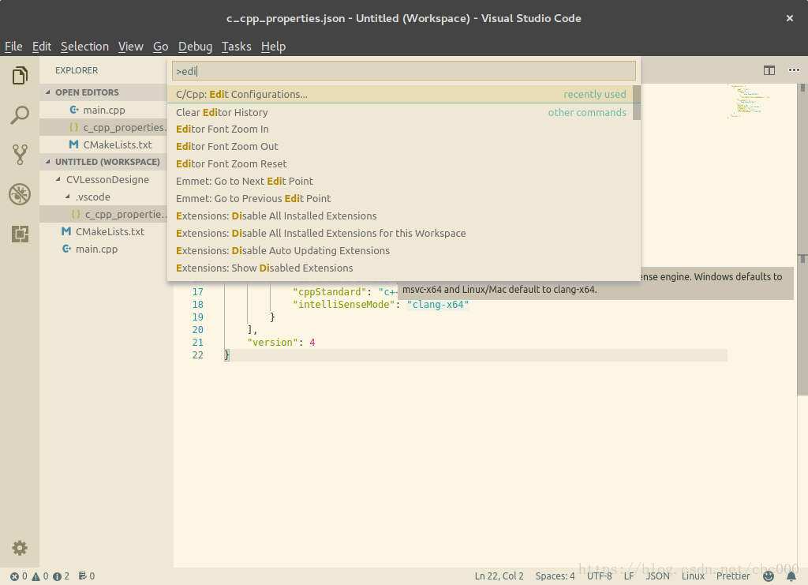The height and width of the screenshot is (585, 808).
Task: Open the File menu
Action: [x=13, y=47]
